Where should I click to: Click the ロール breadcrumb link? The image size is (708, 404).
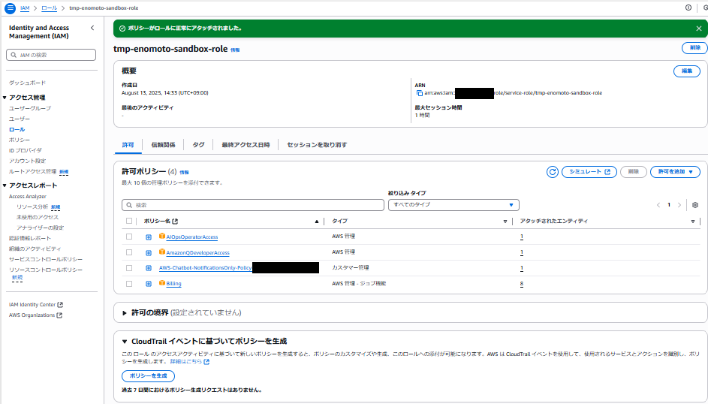click(x=50, y=8)
